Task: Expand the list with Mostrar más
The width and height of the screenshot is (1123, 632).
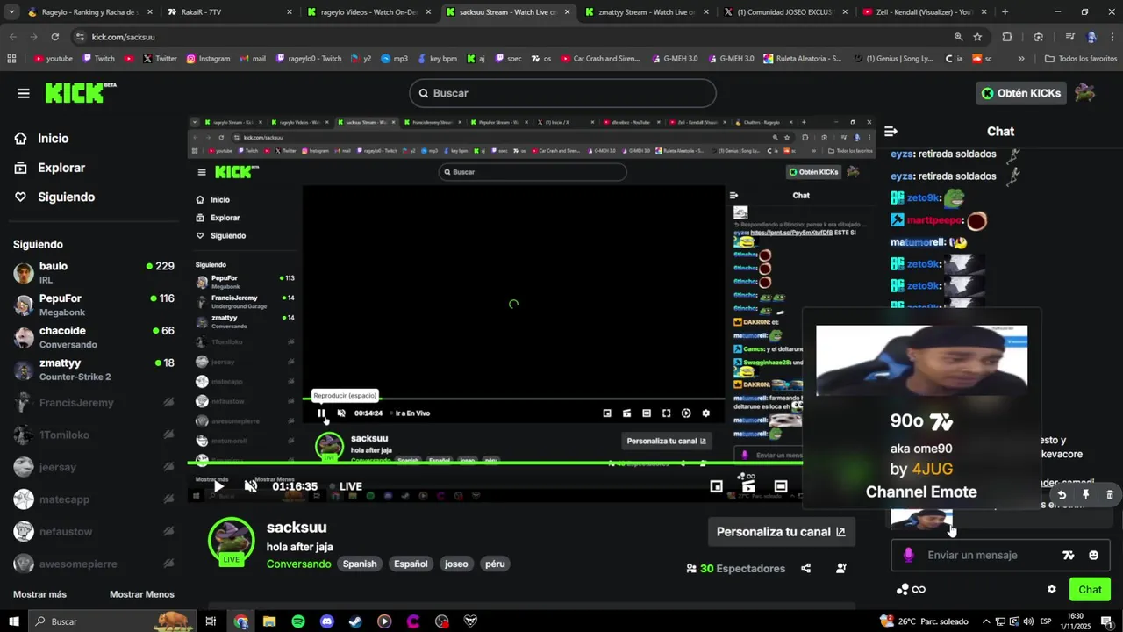Action: (x=39, y=594)
